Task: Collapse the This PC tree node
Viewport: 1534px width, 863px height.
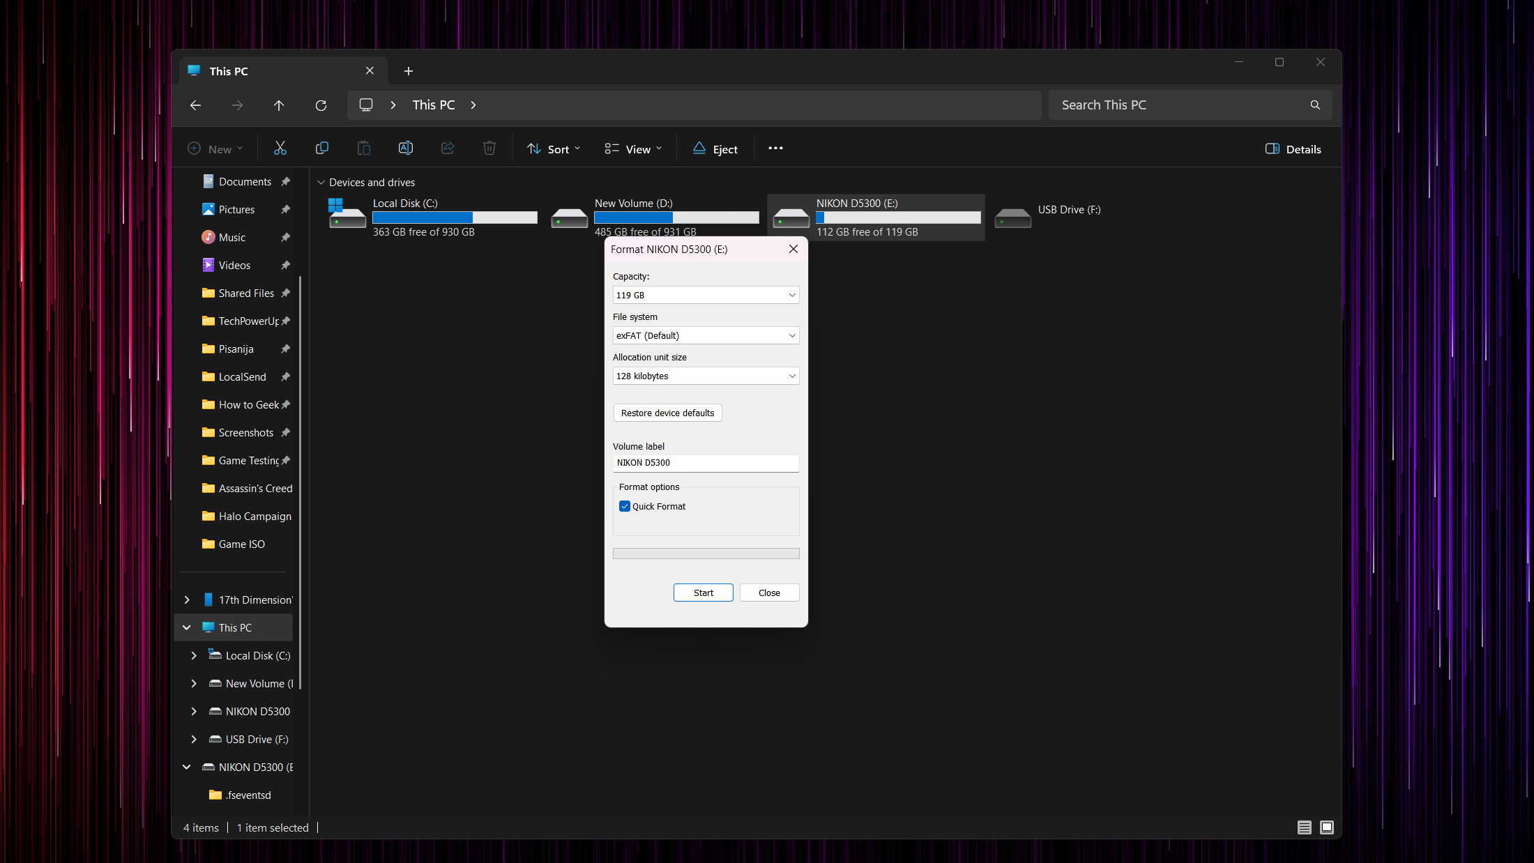Action: coord(187,628)
